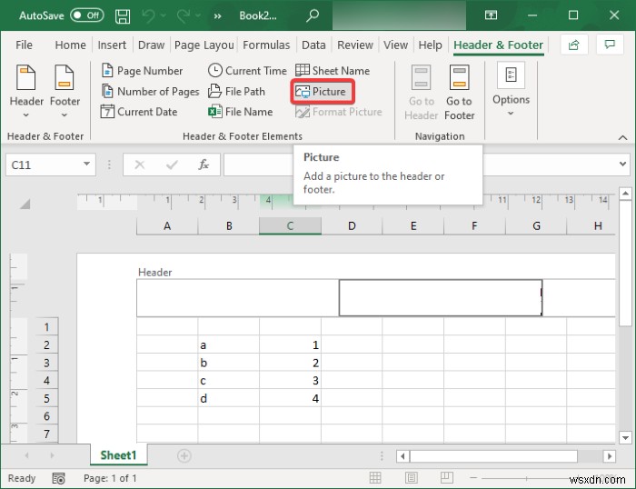
Task: Click the vertical scrollbar down arrow
Action: tap(625, 437)
